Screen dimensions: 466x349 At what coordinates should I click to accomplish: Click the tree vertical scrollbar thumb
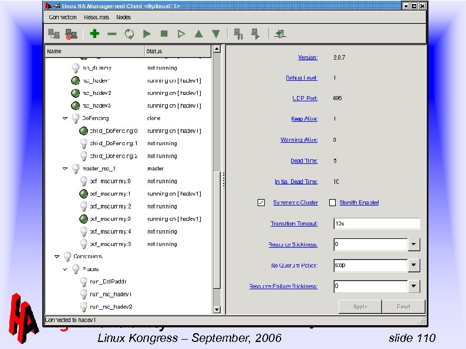pos(217,230)
